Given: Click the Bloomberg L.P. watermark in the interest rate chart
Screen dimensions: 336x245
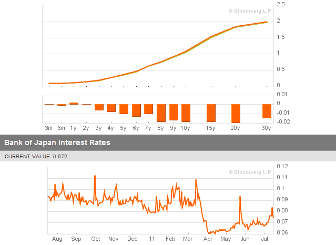Looking at the screenshot, I should pyautogui.click(x=249, y=172).
